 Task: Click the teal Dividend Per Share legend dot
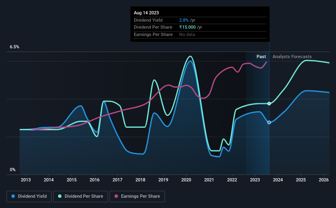coord(60,196)
